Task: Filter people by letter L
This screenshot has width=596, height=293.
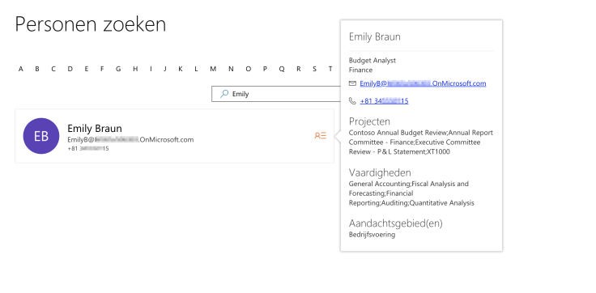Action: pyautogui.click(x=196, y=69)
